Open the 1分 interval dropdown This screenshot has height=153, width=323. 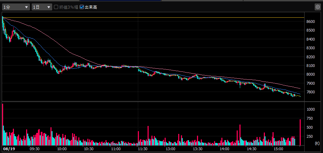tap(16, 7)
